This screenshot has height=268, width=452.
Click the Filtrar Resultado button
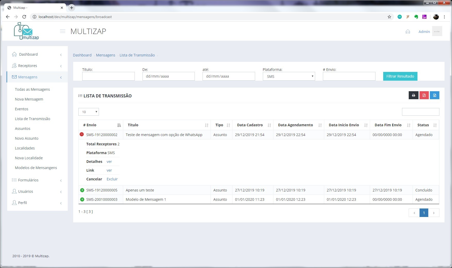click(400, 76)
